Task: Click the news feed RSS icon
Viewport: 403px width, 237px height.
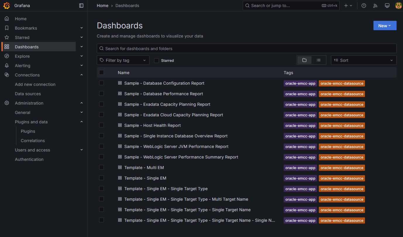Action: click(x=375, y=5)
